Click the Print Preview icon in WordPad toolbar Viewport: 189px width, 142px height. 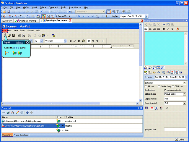point(24,35)
